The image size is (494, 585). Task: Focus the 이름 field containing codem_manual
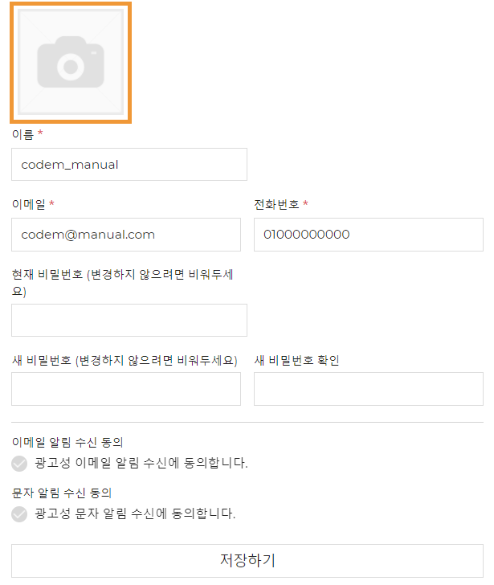click(x=129, y=165)
